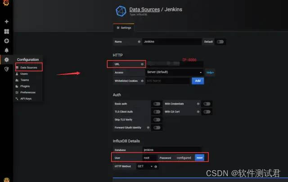The image size is (288, 182).
Task: Enable the With CA Cert switch
Action: click(207, 112)
